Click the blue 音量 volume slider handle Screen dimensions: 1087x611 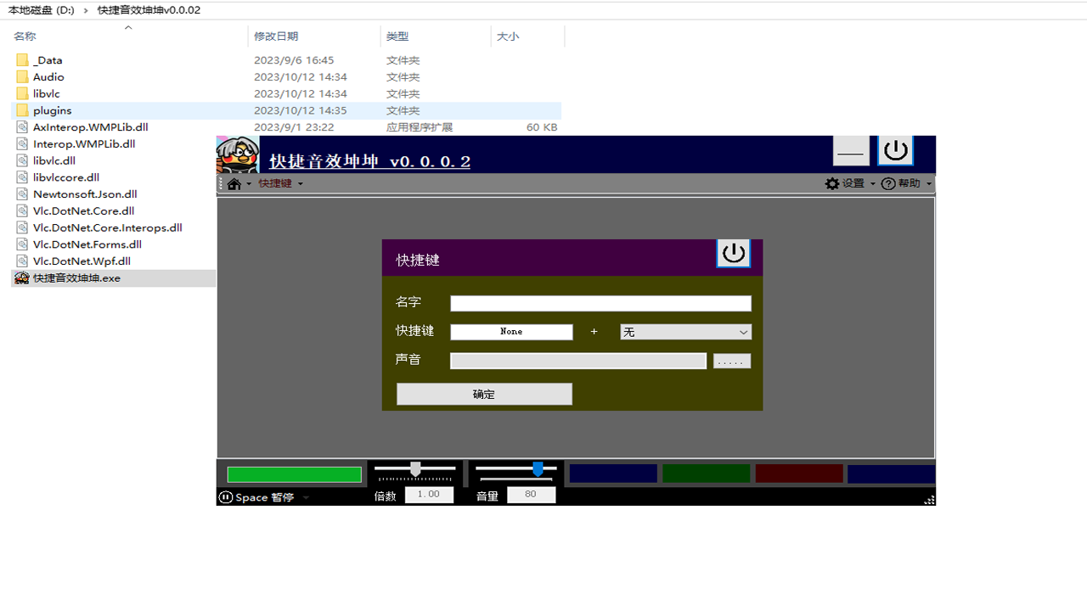tap(538, 468)
